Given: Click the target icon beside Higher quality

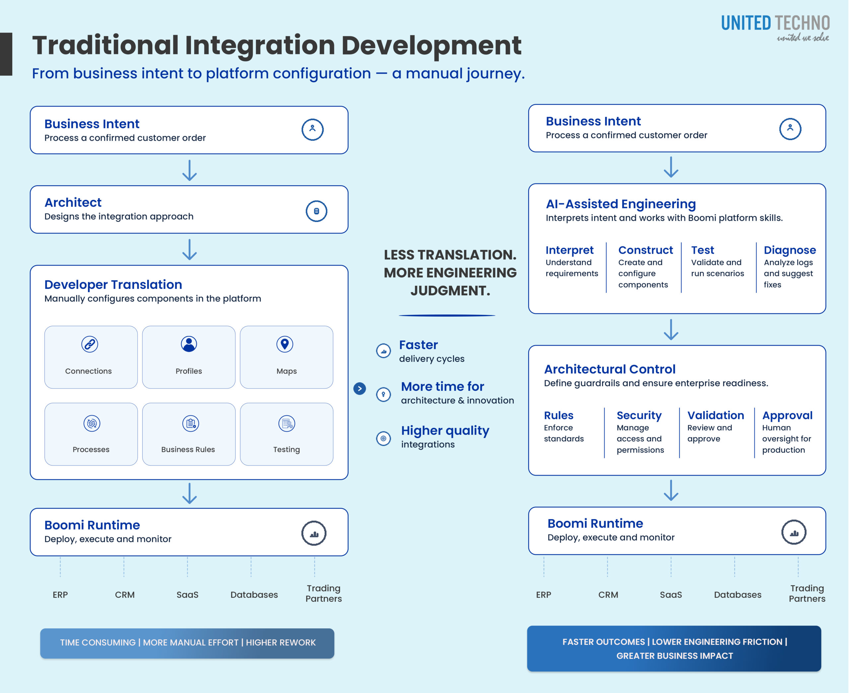Looking at the screenshot, I should coord(384,438).
